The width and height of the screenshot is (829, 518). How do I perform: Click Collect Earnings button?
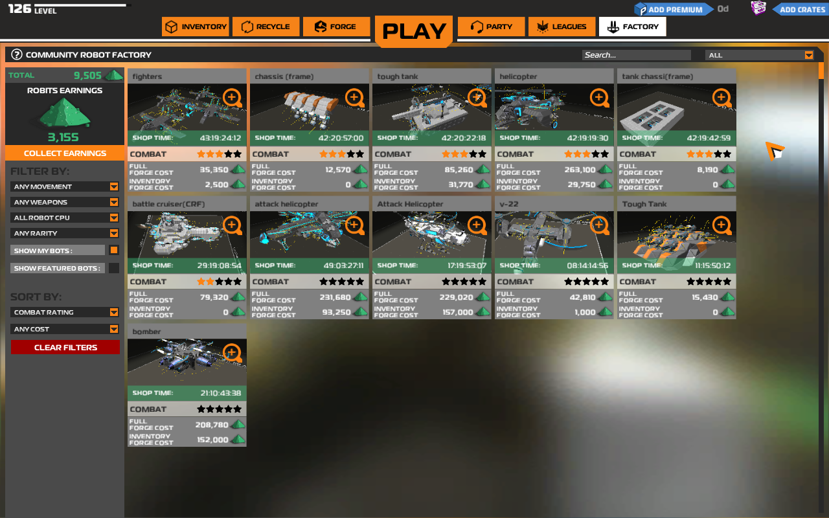tap(65, 153)
